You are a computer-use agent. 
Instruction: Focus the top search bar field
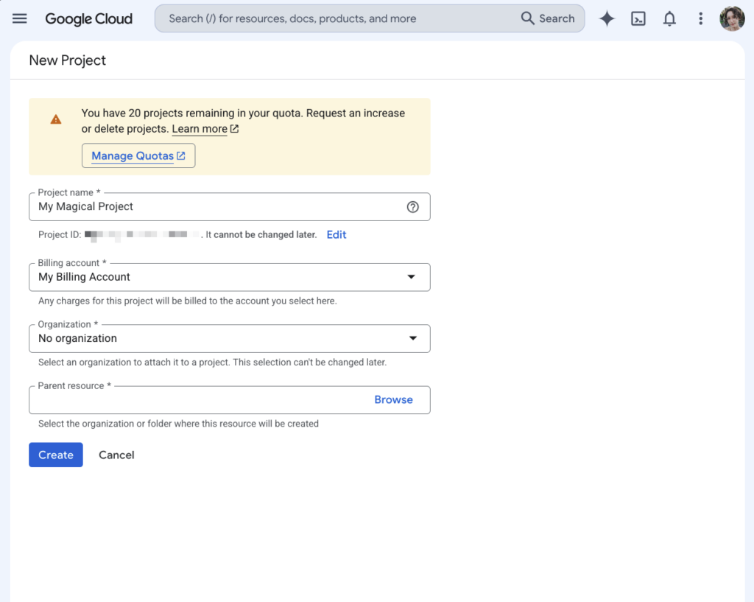click(x=337, y=18)
